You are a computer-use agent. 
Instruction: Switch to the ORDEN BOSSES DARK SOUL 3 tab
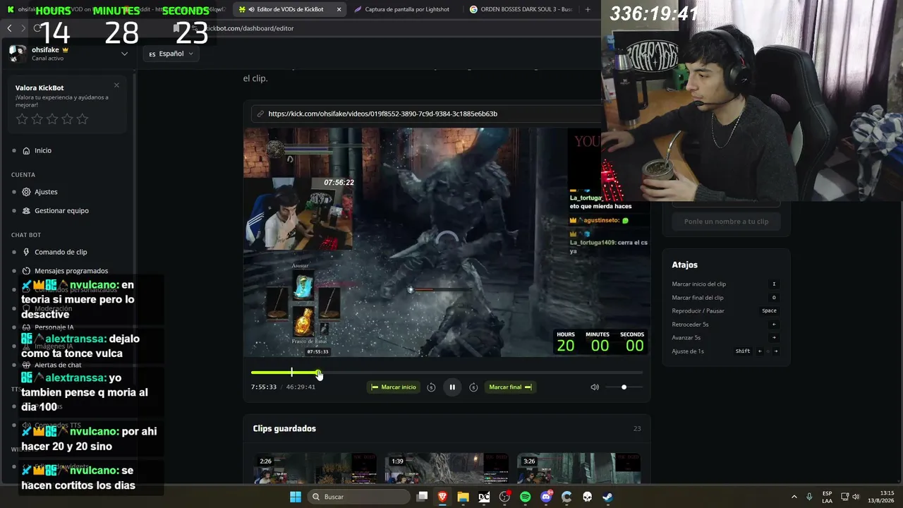pos(521,9)
